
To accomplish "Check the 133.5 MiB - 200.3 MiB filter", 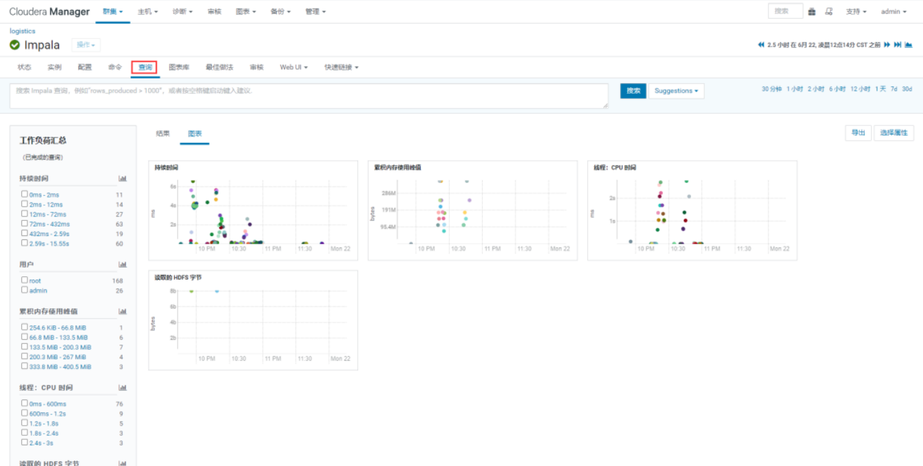I will tap(25, 347).
